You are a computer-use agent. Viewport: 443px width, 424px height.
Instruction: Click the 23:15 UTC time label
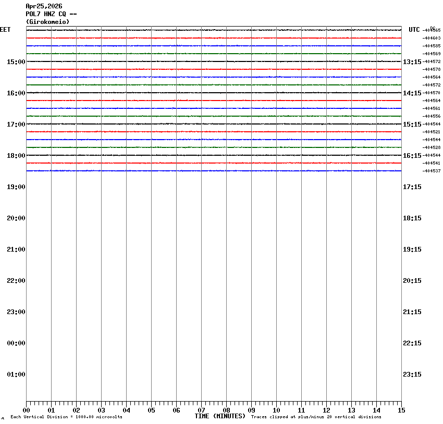coord(412,375)
